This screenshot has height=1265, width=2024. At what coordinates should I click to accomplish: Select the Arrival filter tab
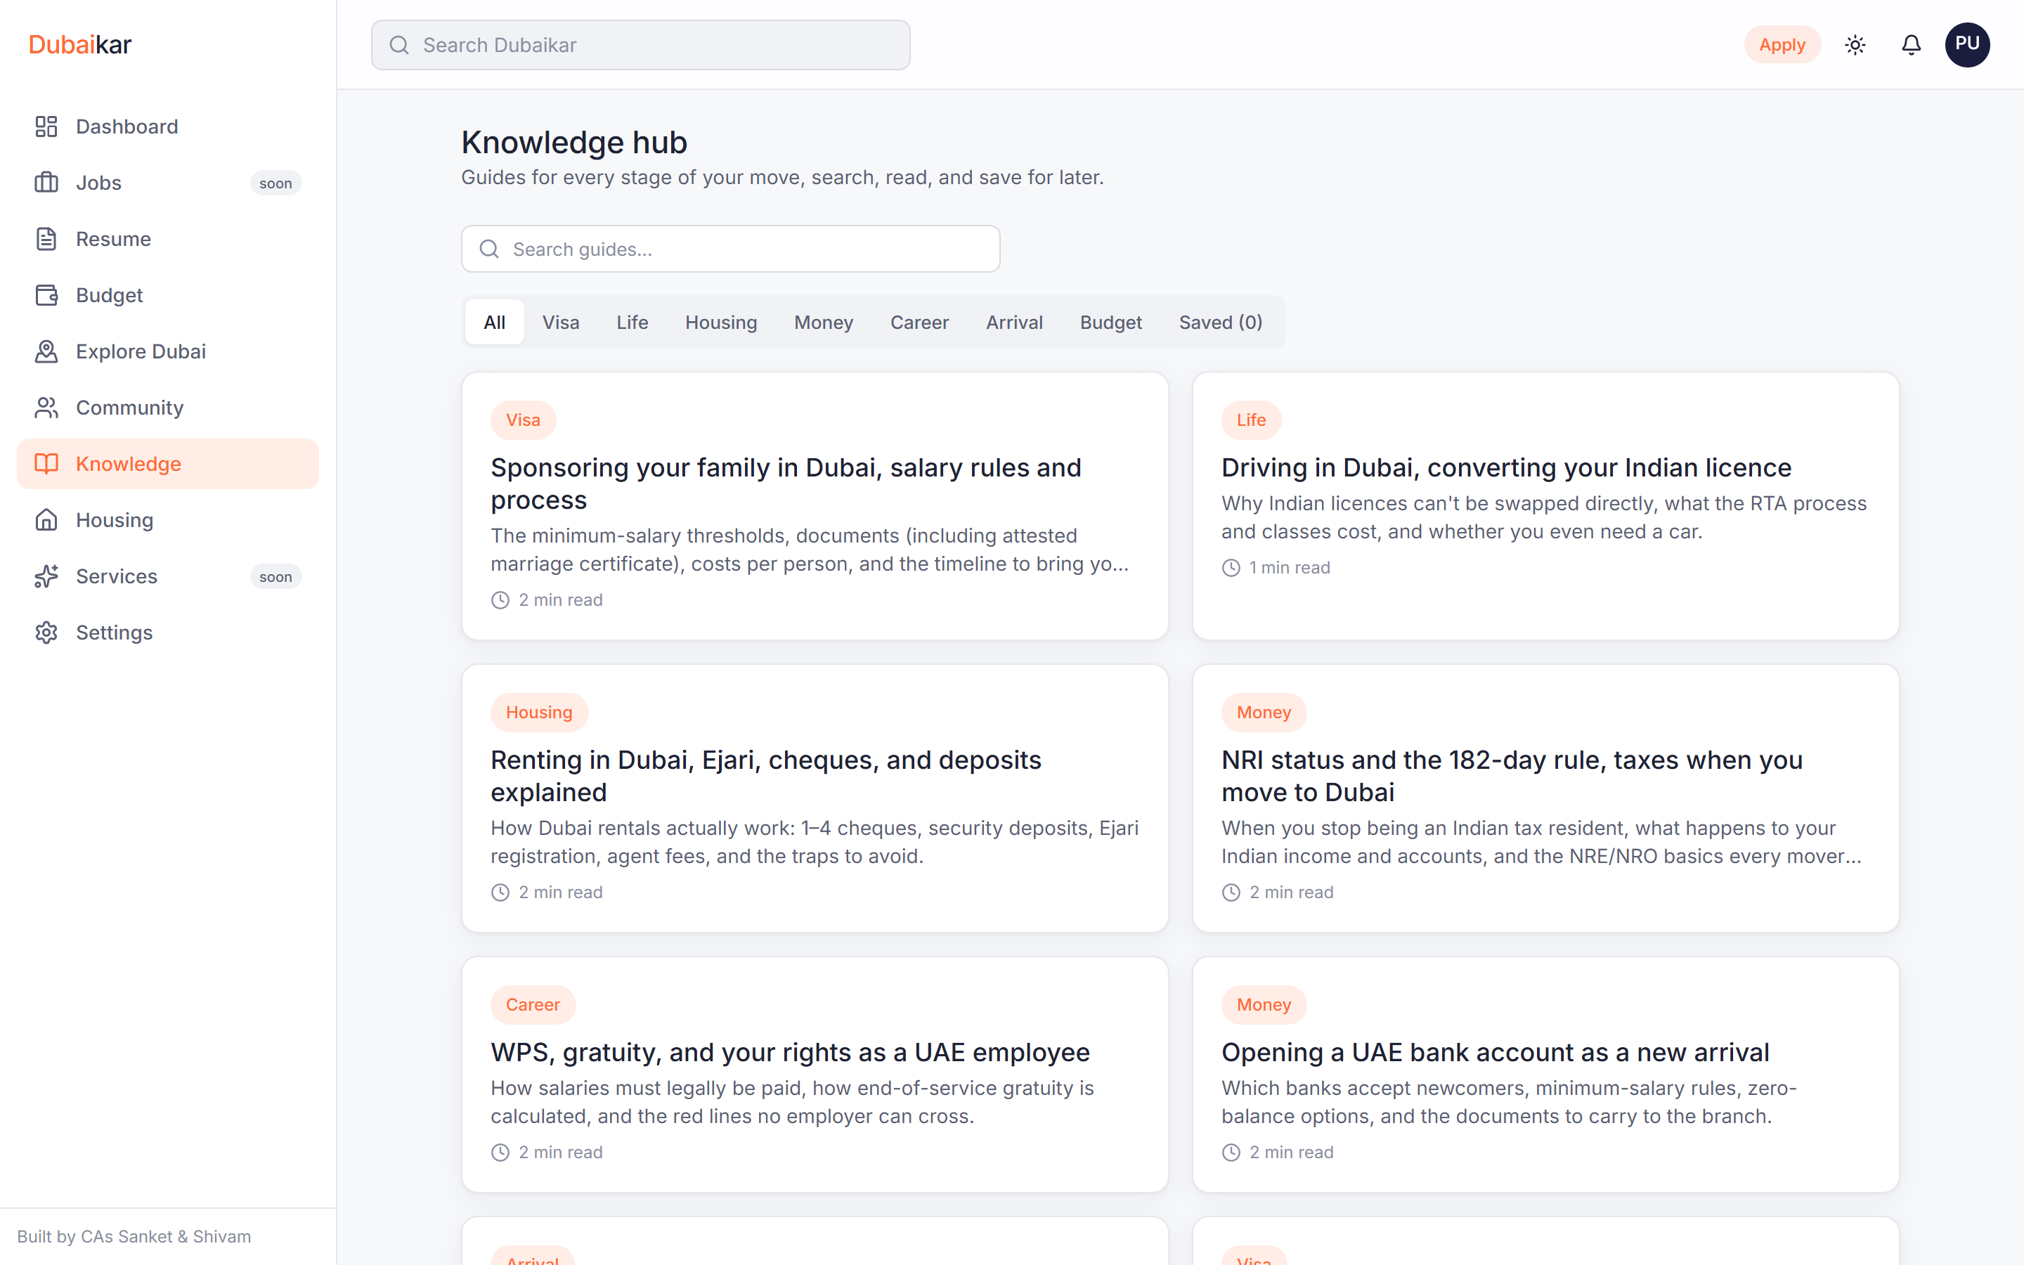tap(1013, 322)
